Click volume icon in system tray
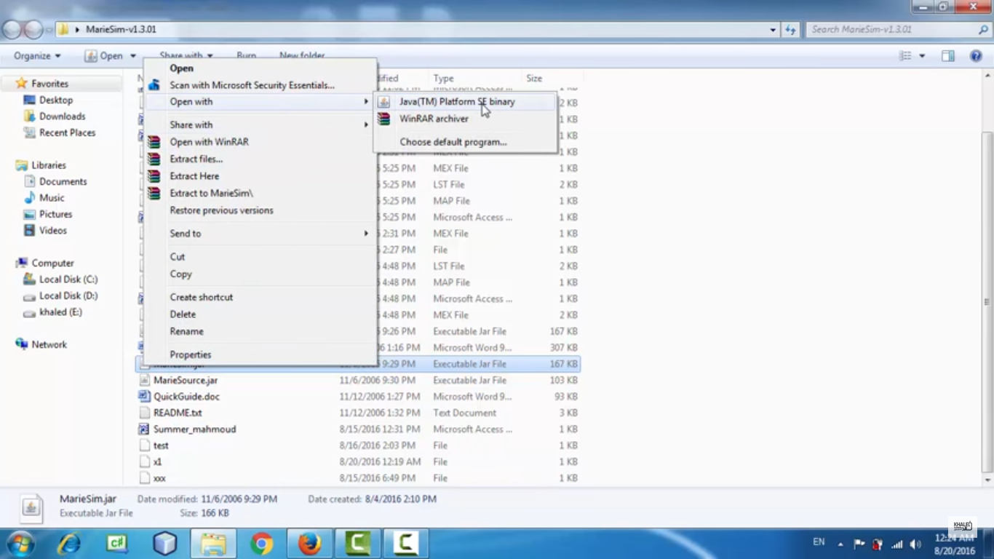The height and width of the screenshot is (559, 994). coord(915,544)
